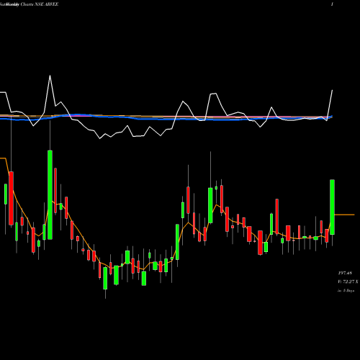Click the 72.27 volume reading

pos(348,282)
